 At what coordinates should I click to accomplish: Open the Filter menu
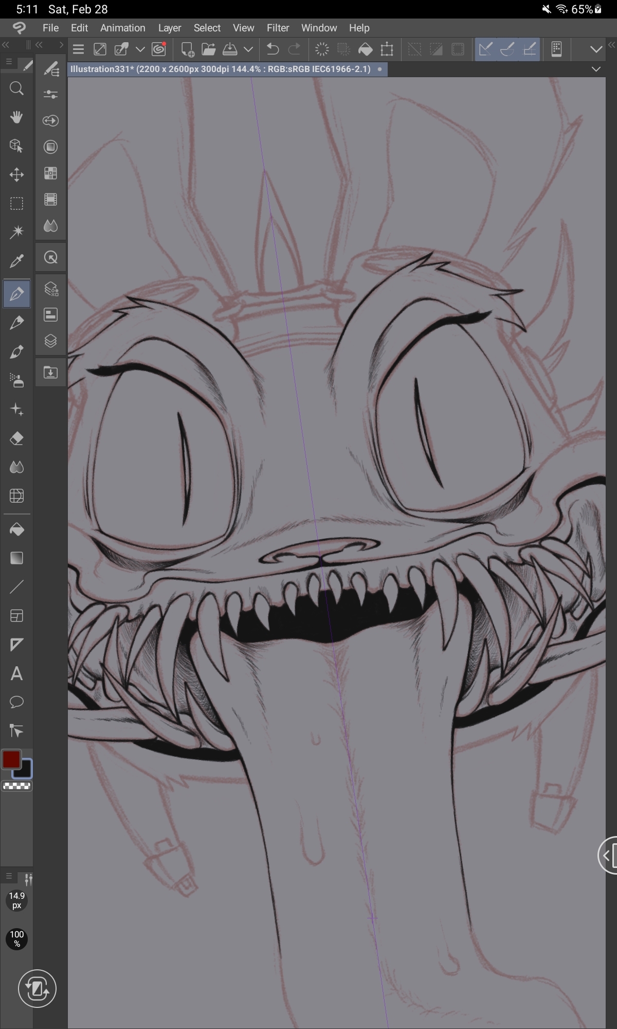278,28
